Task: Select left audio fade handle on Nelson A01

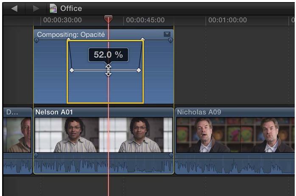Action: tap(36, 155)
